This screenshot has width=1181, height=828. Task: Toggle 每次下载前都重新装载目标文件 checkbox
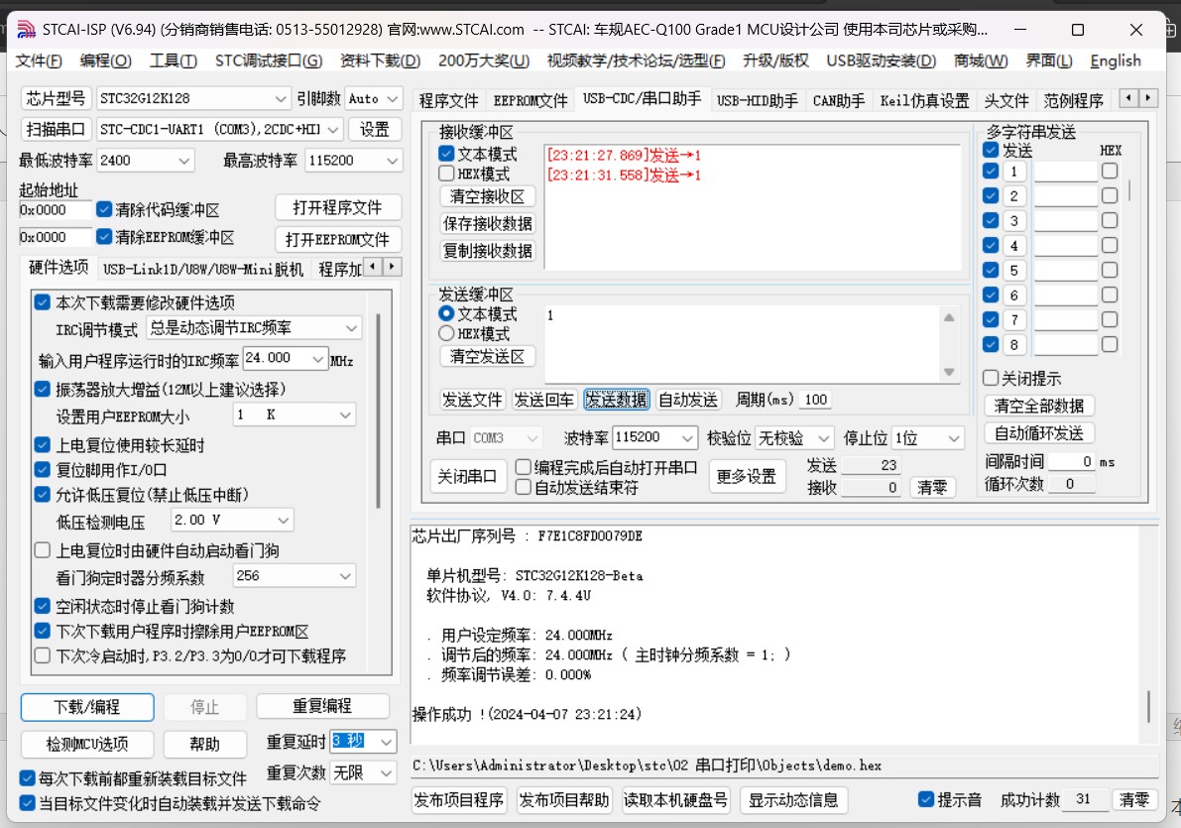pyautogui.click(x=27, y=777)
